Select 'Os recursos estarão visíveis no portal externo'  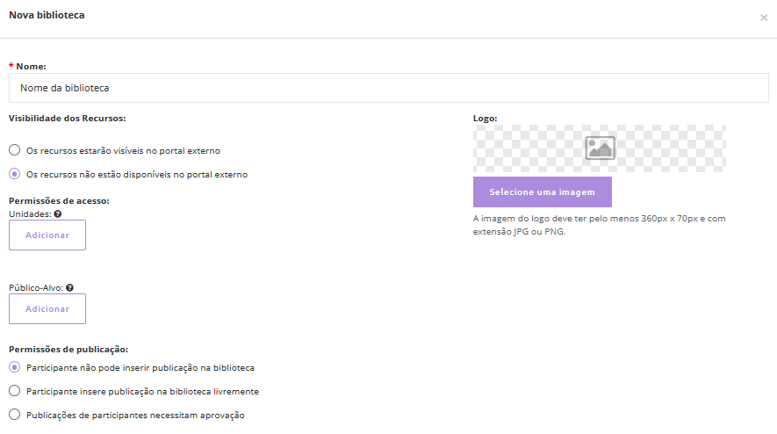14,150
